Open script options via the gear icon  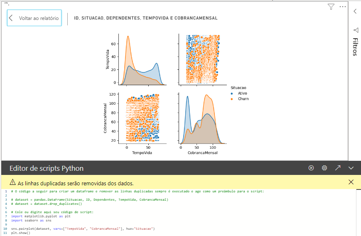(324, 168)
